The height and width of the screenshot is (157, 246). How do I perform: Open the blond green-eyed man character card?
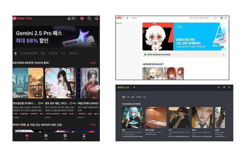pyautogui.click(x=203, y=118)
